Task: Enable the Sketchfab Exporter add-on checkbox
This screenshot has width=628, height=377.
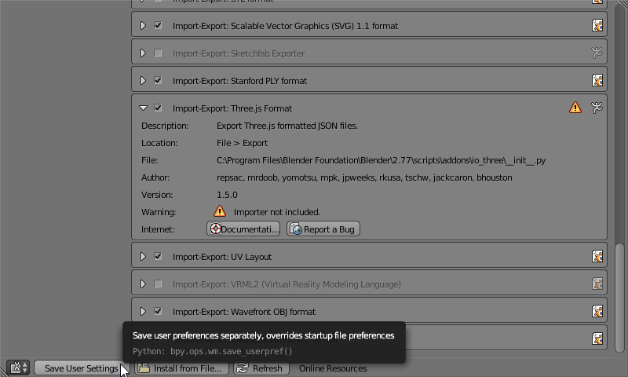Action: [x=158, y=53]
